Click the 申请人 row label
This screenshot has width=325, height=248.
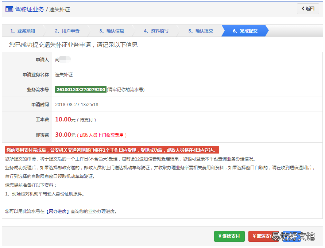coord(42,60)
